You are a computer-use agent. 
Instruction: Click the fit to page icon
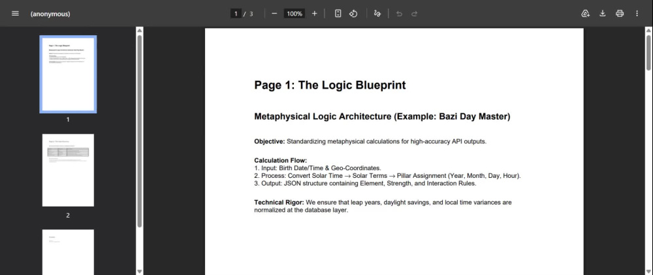338,13
